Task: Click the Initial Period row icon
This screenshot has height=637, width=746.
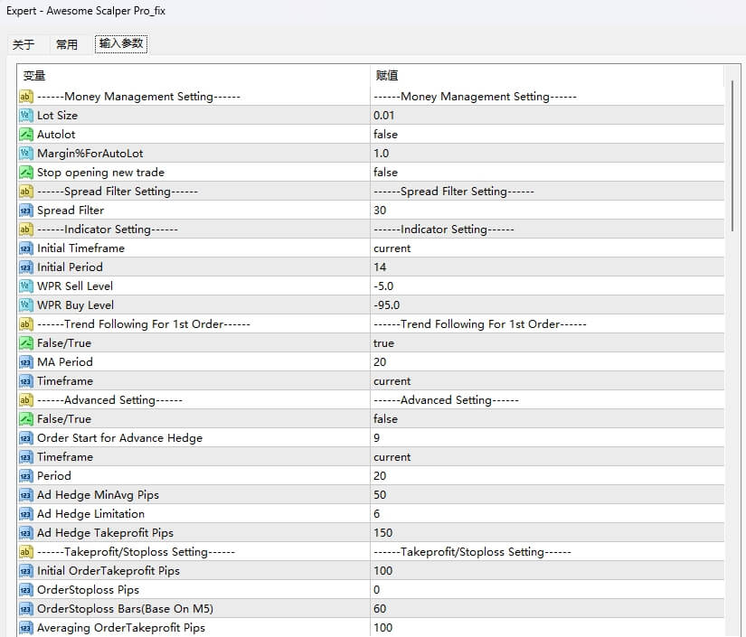Action: 25,267
